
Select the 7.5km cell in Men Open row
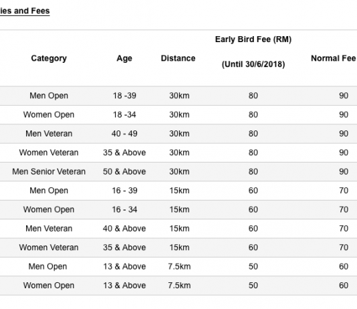pos(179,266)
